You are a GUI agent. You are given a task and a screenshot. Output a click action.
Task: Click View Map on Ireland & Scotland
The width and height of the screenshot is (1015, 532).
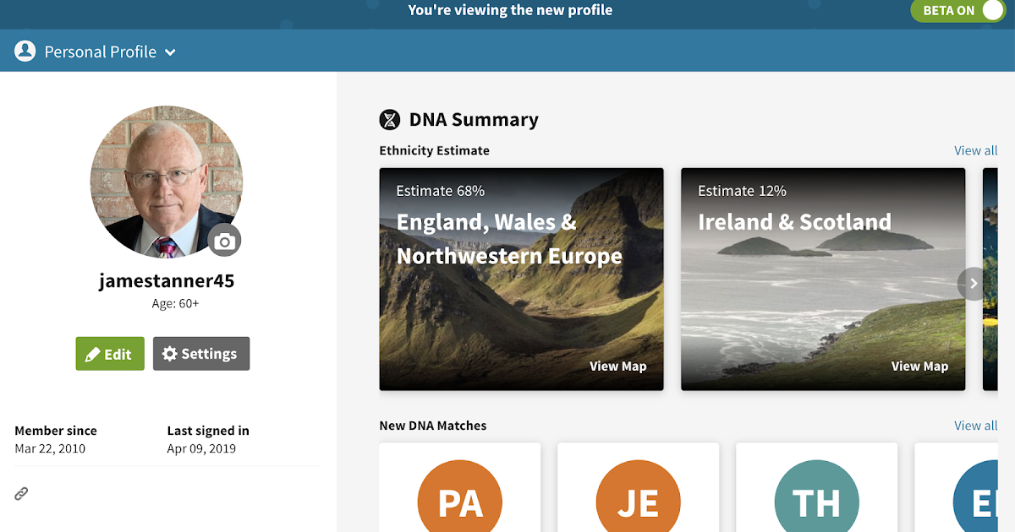pos(919,366)
